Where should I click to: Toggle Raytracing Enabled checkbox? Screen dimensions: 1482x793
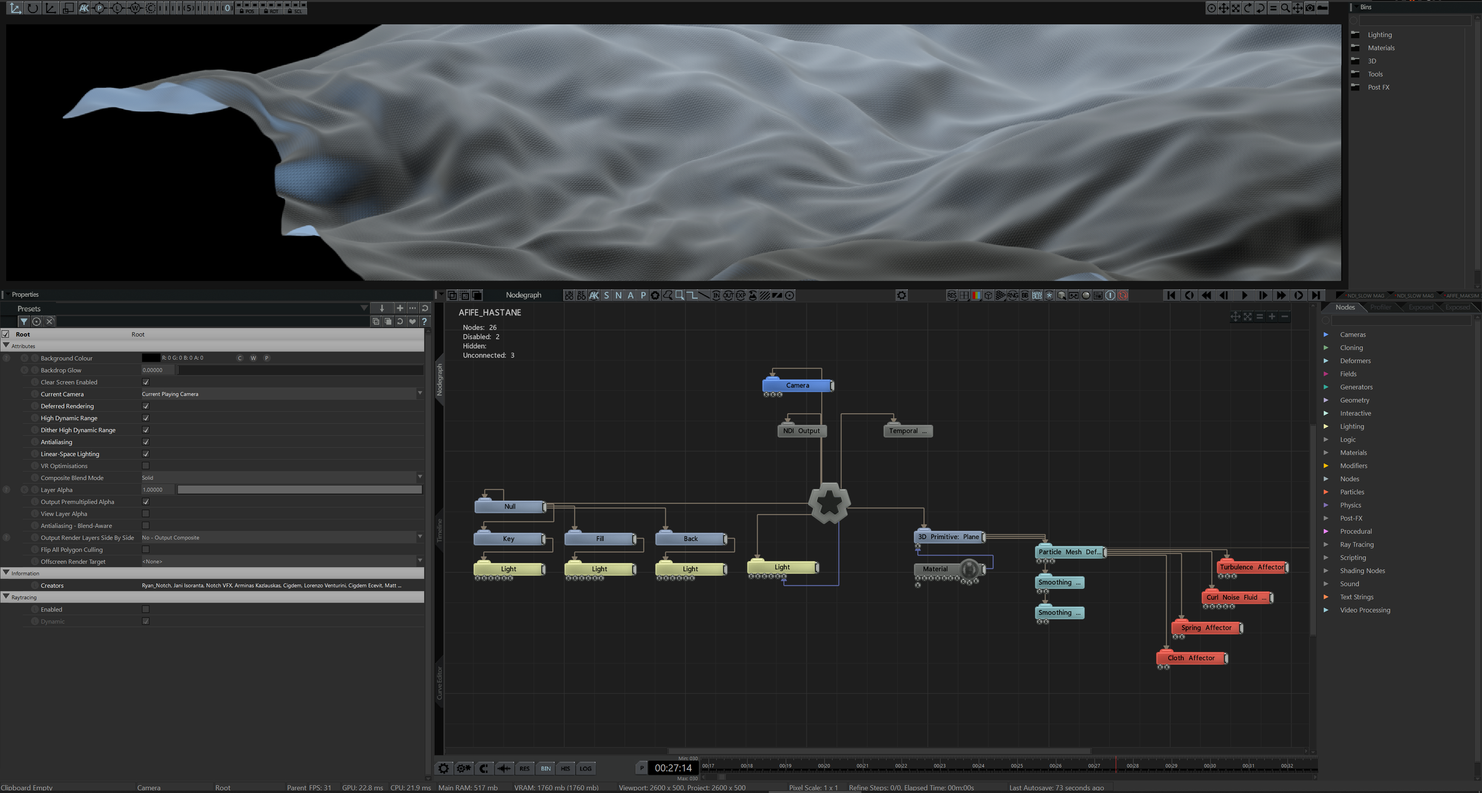[x=146, y=609]
